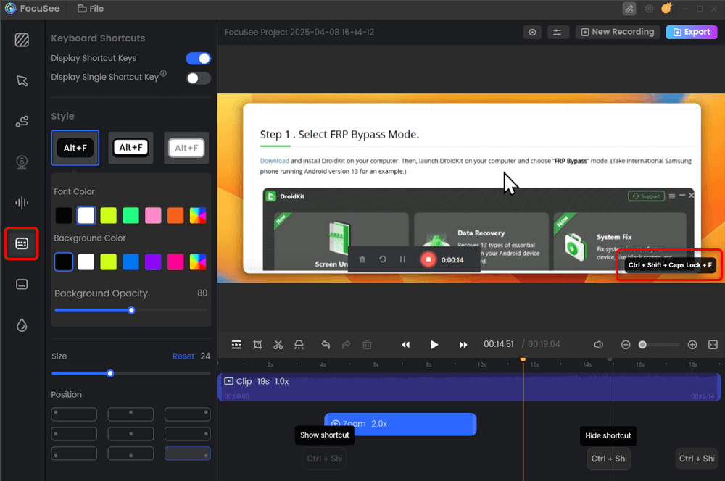Open the watermark droplet panel

coord(22,325)
